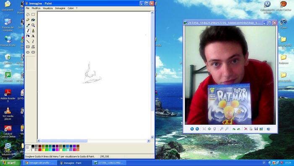The height and width of the screenshot is (166, 294).
Task: Open the VLC media player desktop icon
Action: coord(8,113)
